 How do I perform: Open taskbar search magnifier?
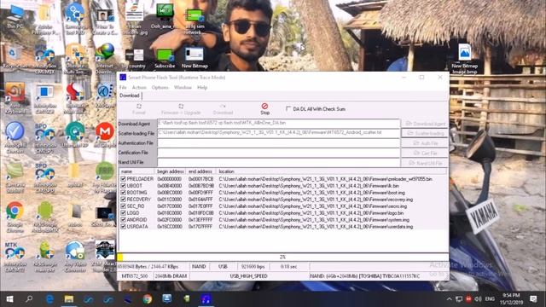29,299
